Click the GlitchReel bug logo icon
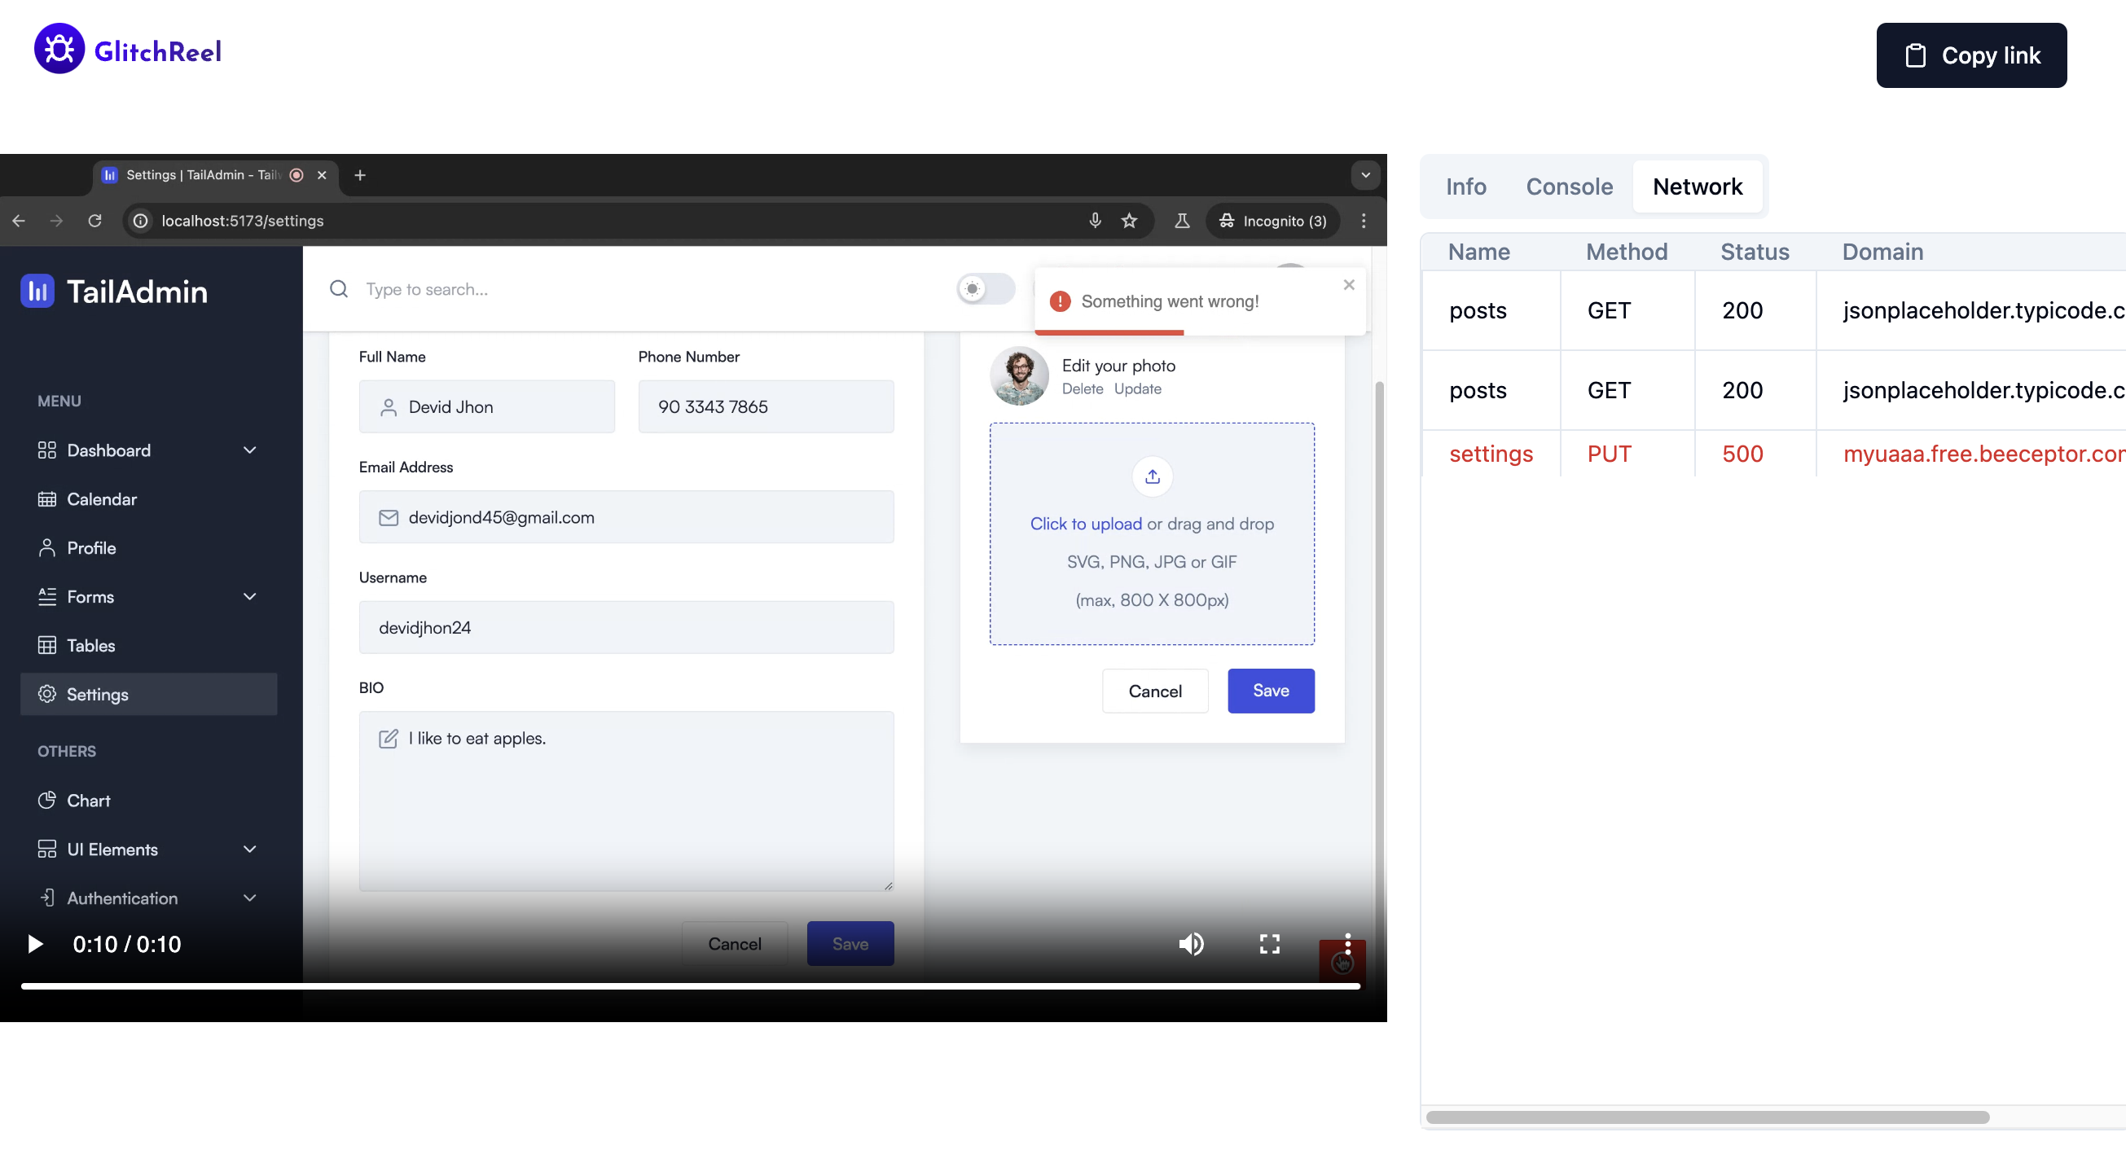The height and width of the screenshot is (1150, 2126). [x=59, y=50]
